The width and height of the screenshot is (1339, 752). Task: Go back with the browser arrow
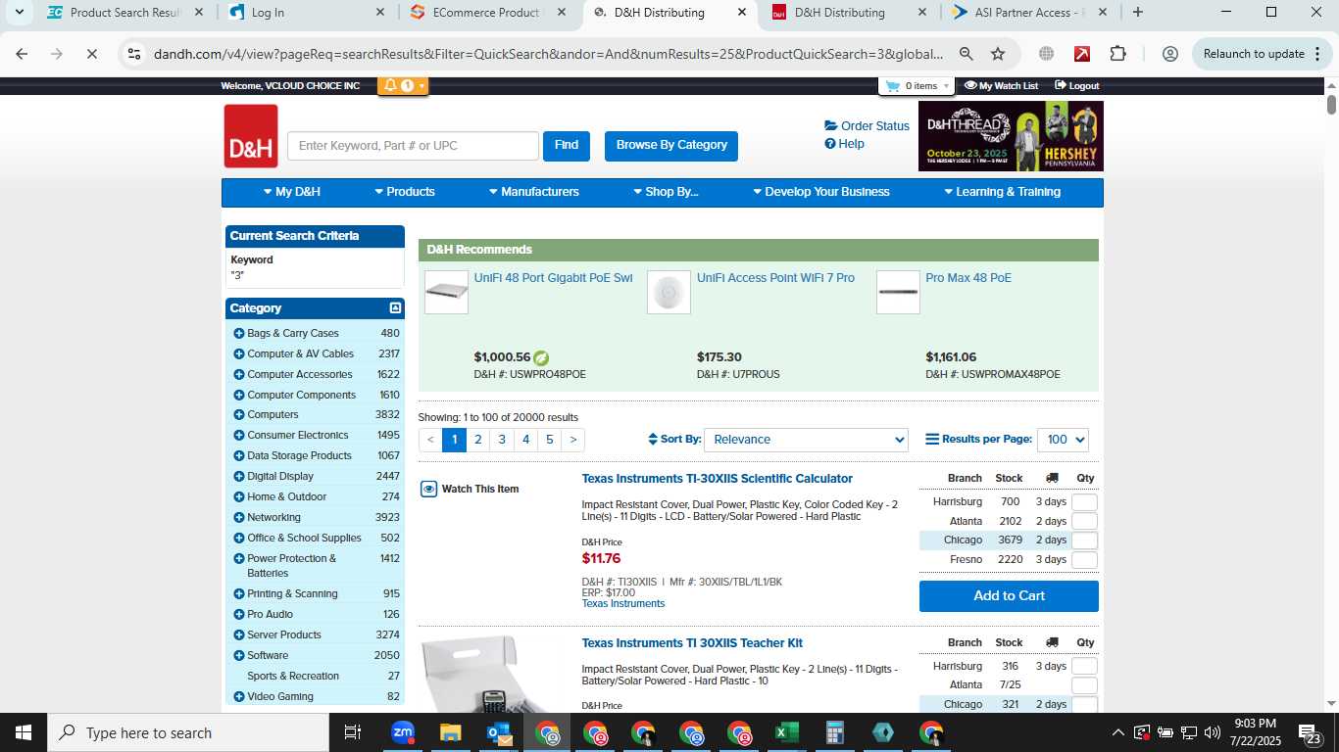[x=22, y=54]
